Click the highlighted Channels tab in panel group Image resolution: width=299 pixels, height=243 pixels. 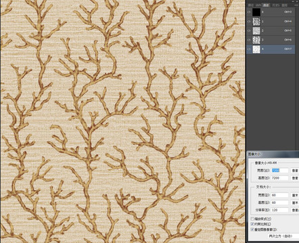coord(266,5)
